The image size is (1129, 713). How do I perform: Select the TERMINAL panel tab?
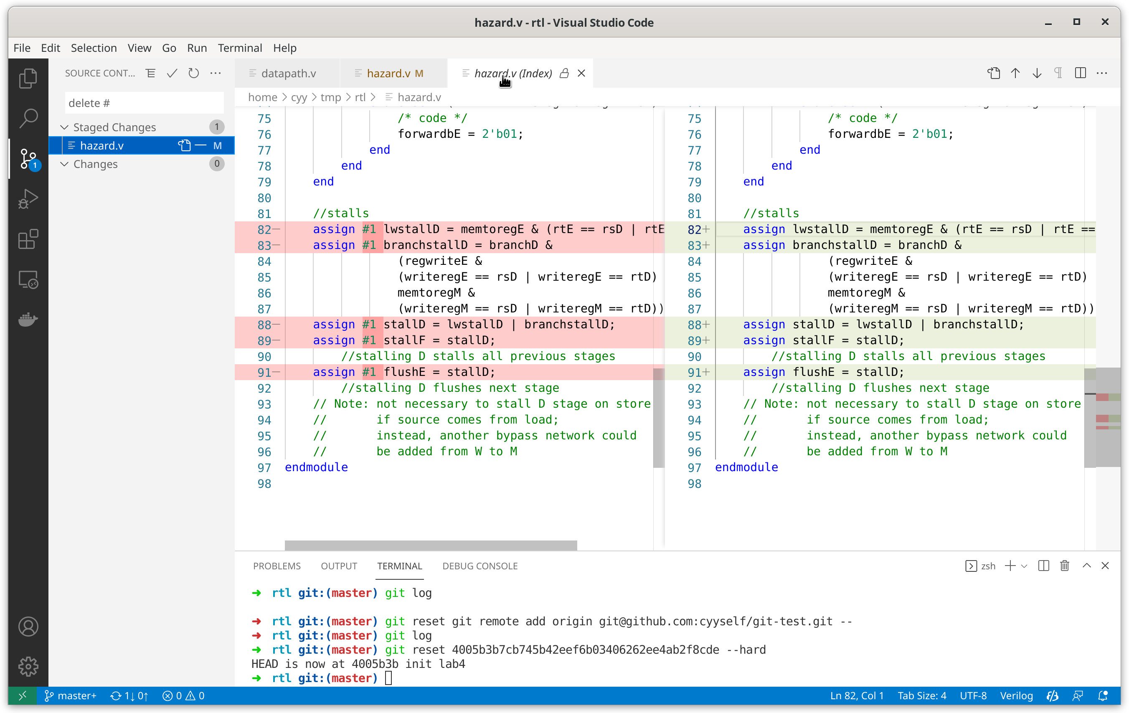coord(399,566)
